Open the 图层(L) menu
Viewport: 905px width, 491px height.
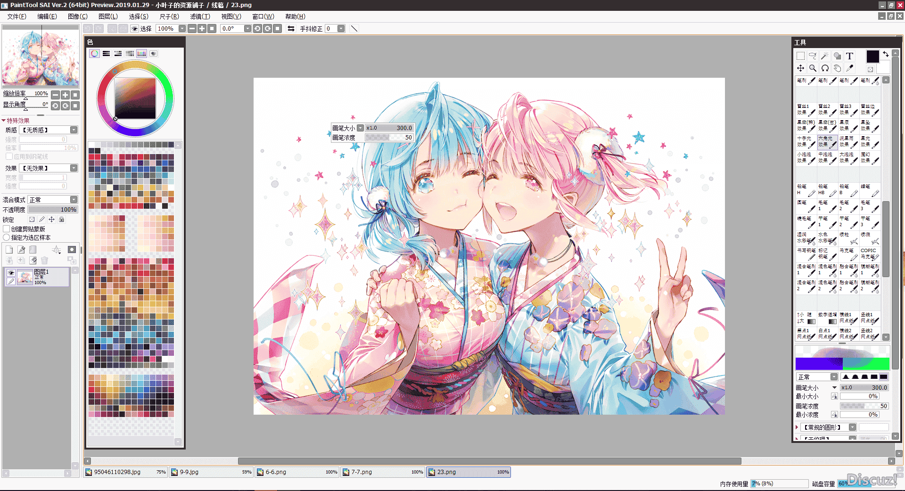pos(108,16)
